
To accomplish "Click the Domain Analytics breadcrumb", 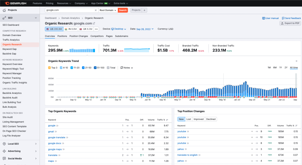I will tap(70, 18).
